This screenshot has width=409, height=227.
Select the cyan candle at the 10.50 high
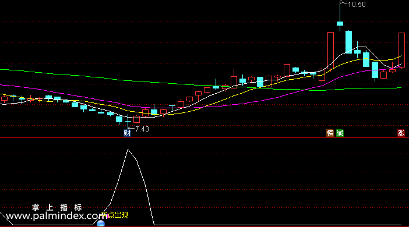tap(340, 23)
